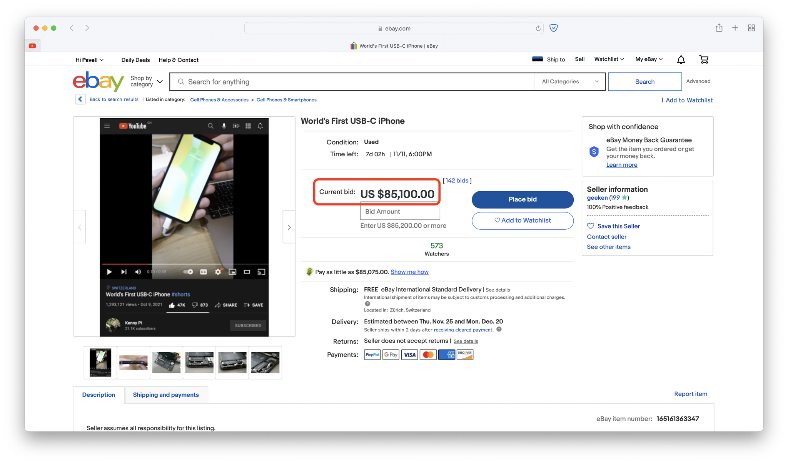Select the Google Pay payment icon

point(391,355)
